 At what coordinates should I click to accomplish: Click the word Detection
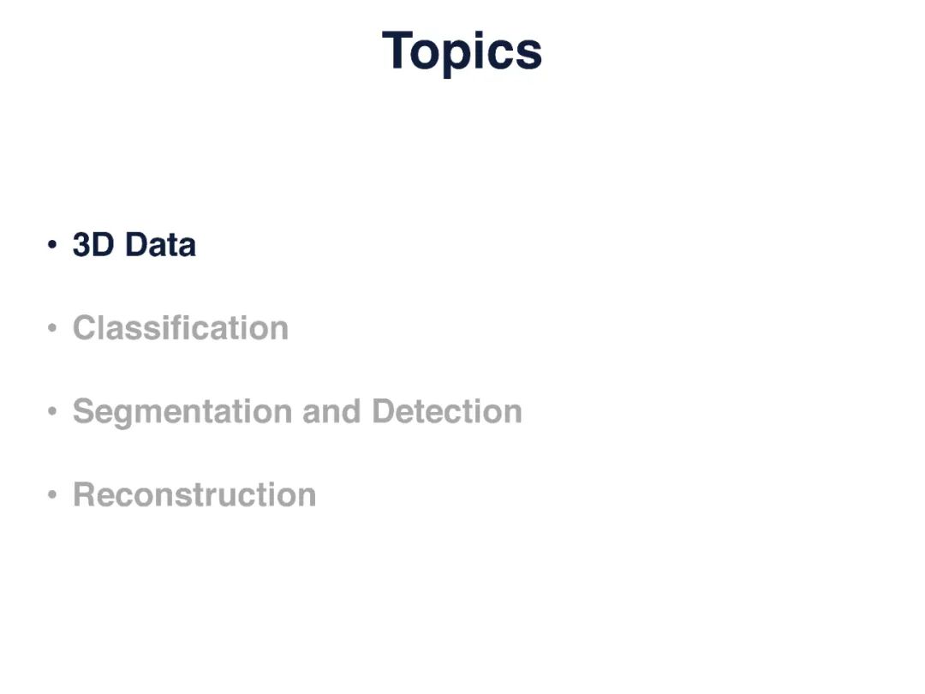(x=447, y=411)
